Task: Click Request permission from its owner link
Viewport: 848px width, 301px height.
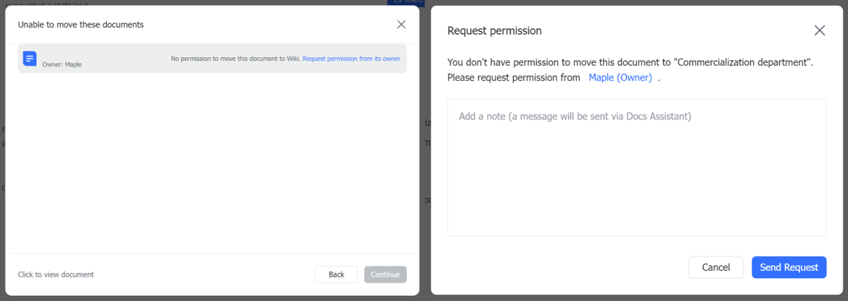Action: point(351,59)
